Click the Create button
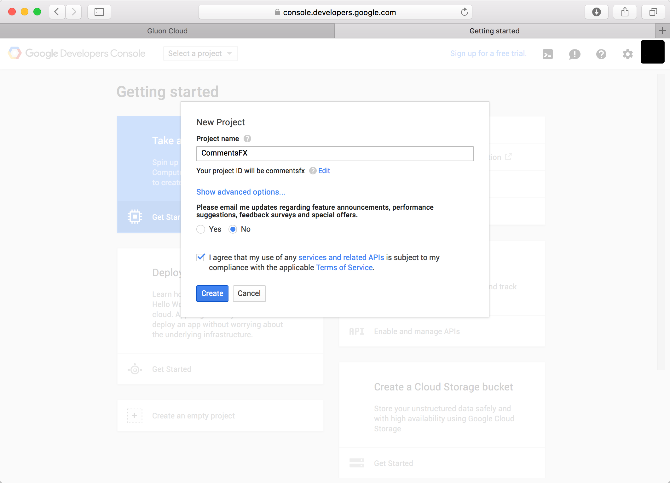Screen dimensions: 670x483 tap(212, 293)
